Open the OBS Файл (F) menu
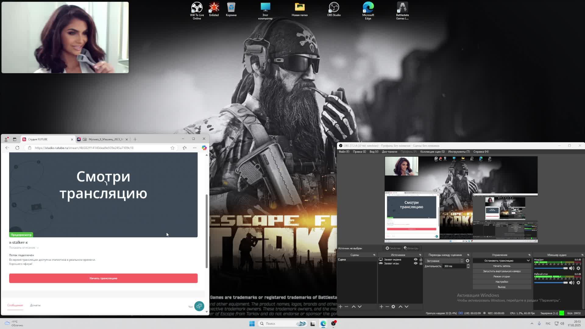The width and height of the screenshot is (585, 329). tap(344, 152)
